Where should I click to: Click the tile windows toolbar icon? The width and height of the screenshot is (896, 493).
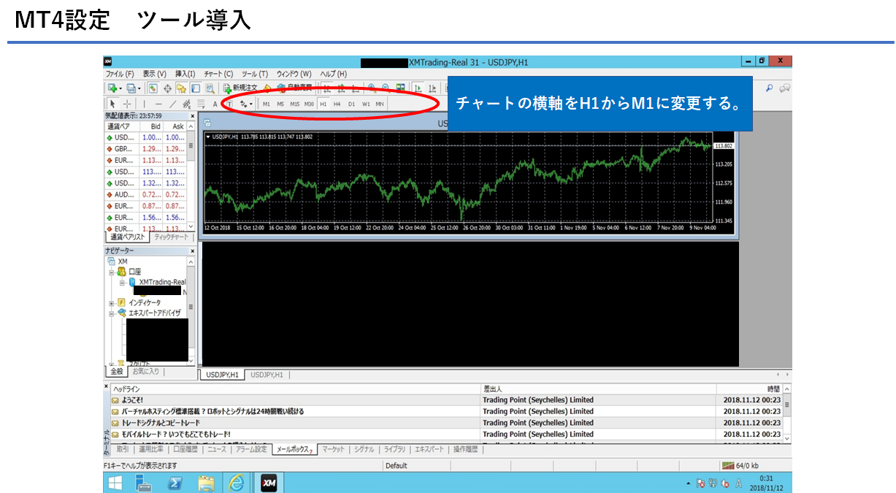point(400,88)
